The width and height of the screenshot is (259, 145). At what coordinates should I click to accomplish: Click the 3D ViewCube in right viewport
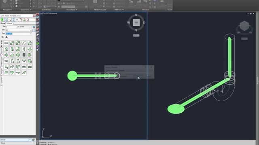click(244, 26)
